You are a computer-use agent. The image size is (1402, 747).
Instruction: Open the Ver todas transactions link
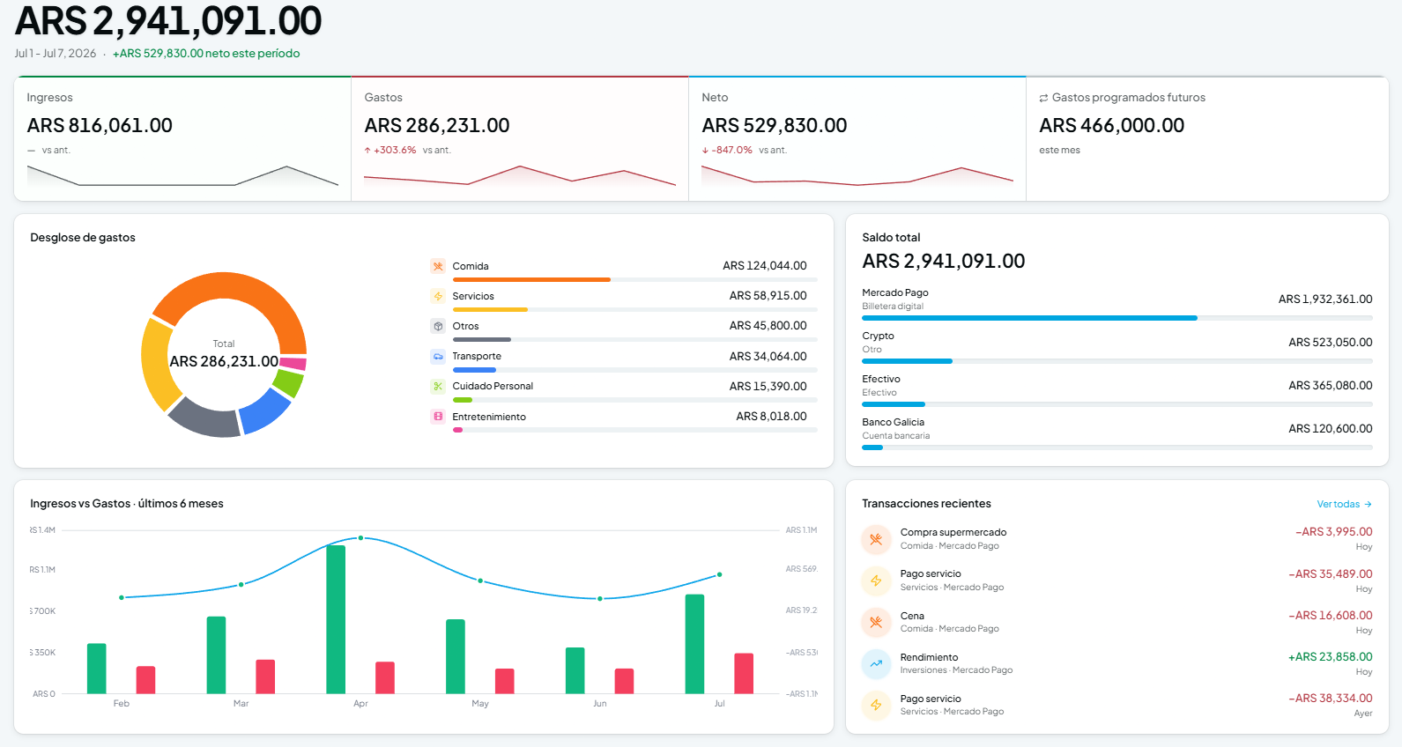click(x=1344, y=504)
